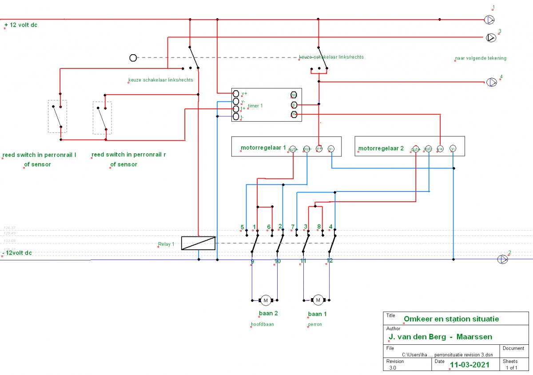Select the motorregelaar 2 label text
This screenshot has height=375, width=533.
pos(381,148)
